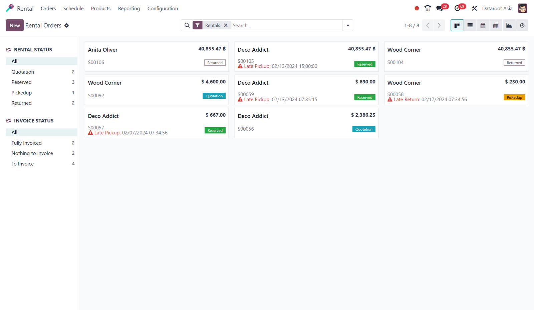This screenshot has width=534, height=310.
Task: Go to the next page of records
Action: [x=439, y=25]
